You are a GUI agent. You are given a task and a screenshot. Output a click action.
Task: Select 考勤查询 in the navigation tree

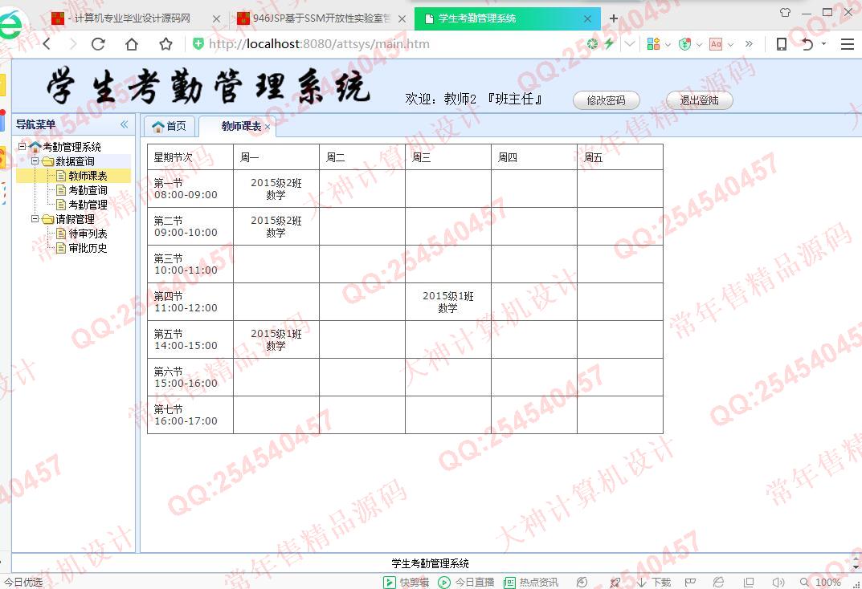[88, 190]
